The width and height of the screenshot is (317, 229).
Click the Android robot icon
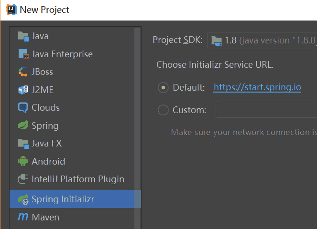tap(23, 162)
